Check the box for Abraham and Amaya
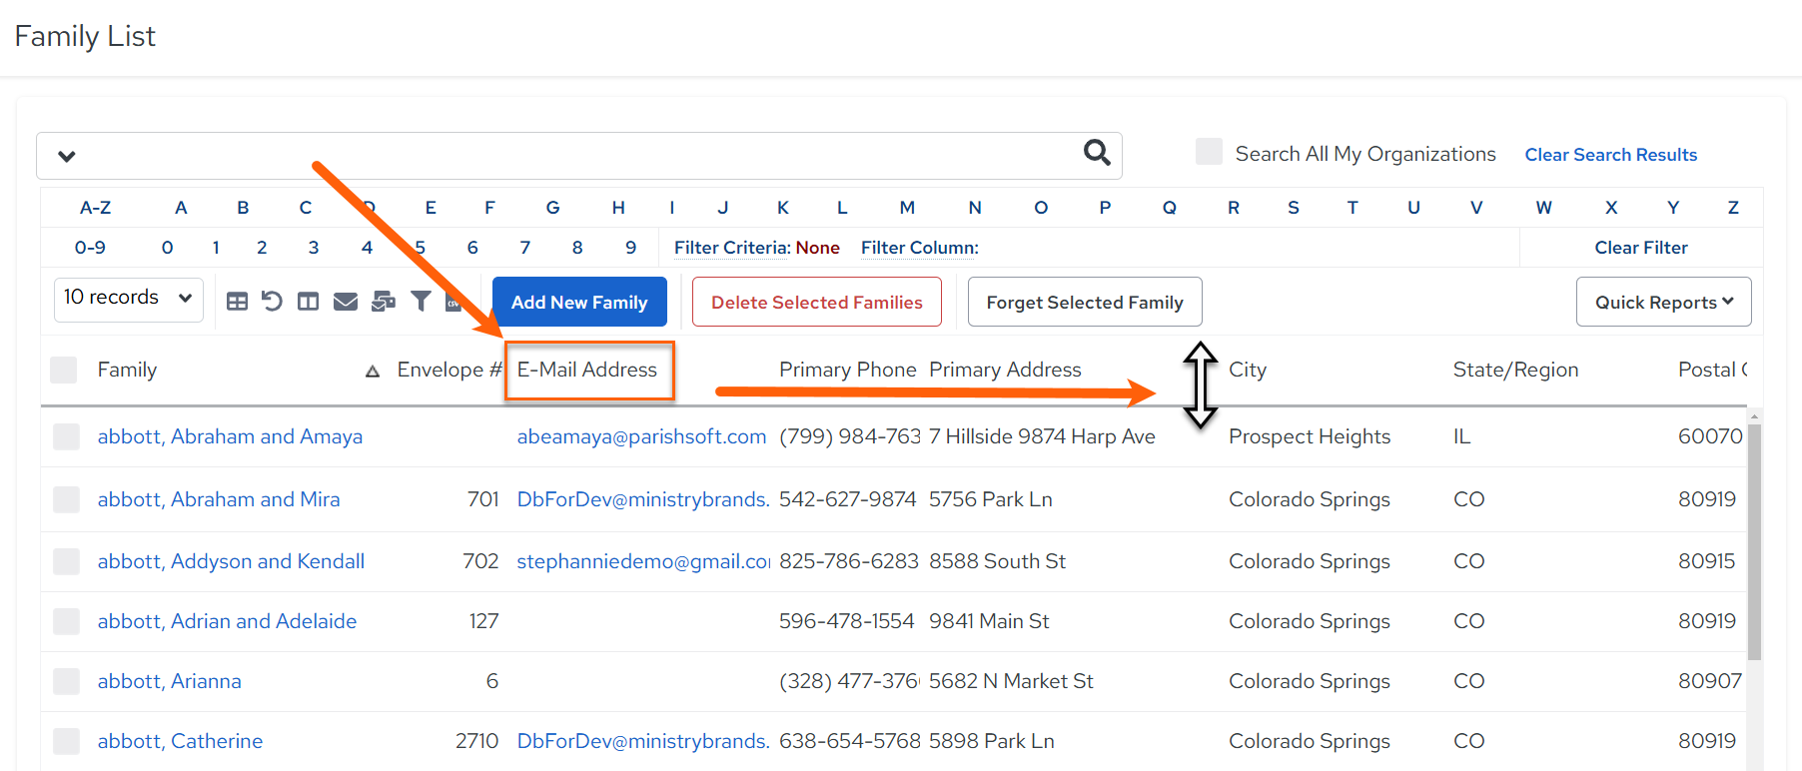Viewport: 1802px width, 771px height. [x=66, y=436]
